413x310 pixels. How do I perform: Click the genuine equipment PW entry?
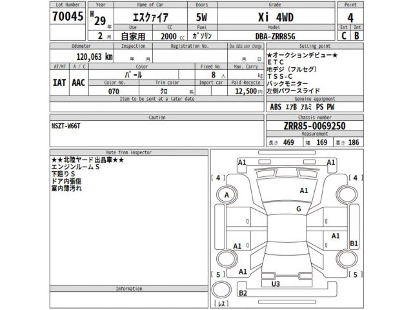coord(330,107)
